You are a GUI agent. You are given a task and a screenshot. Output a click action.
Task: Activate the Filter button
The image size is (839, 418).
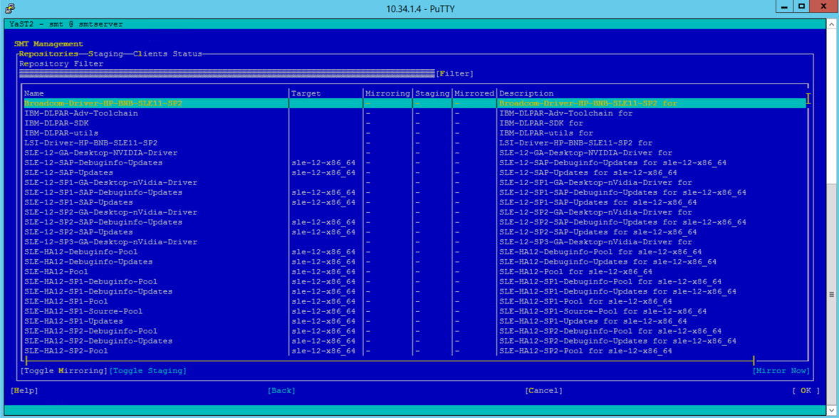tap(455, 74)
